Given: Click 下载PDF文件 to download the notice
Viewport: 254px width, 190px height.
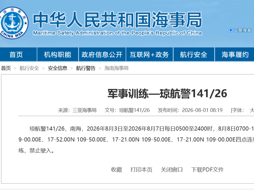Looking at the screenshot, I should (x=208, y=170).
